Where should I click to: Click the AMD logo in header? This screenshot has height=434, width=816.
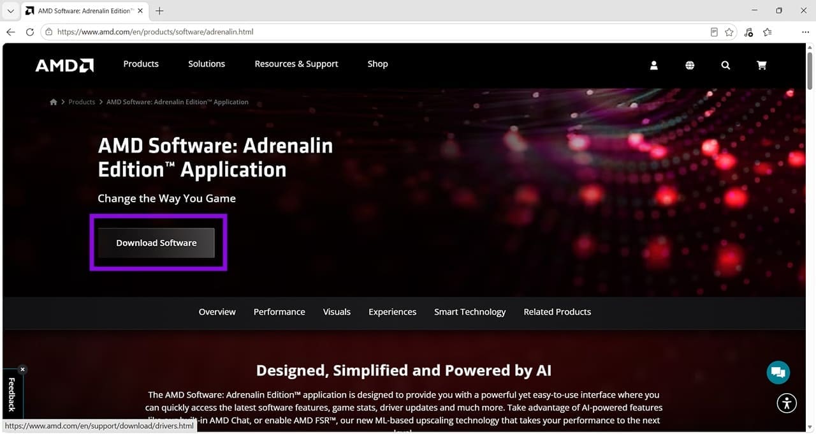tap(64, 65)
